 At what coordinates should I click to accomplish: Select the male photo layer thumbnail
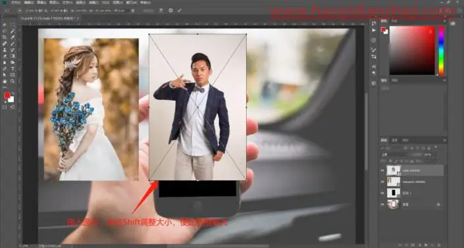(394, 170)
